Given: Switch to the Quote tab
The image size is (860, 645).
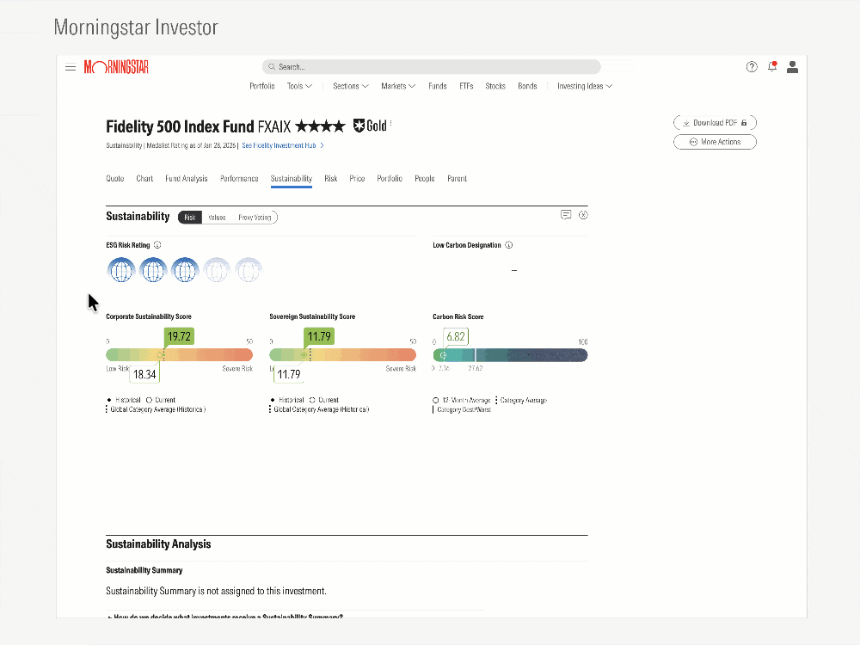Looking at the screenshot, I should (115, 178).
